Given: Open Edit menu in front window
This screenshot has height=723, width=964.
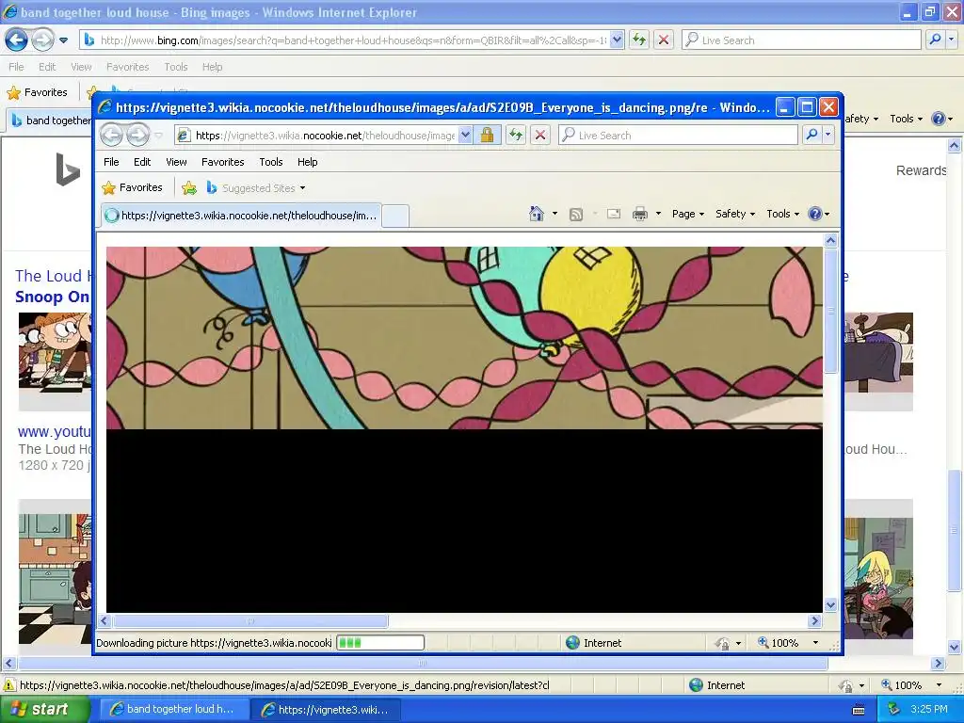Looking at the screenshot, I should tap(142, 162).
